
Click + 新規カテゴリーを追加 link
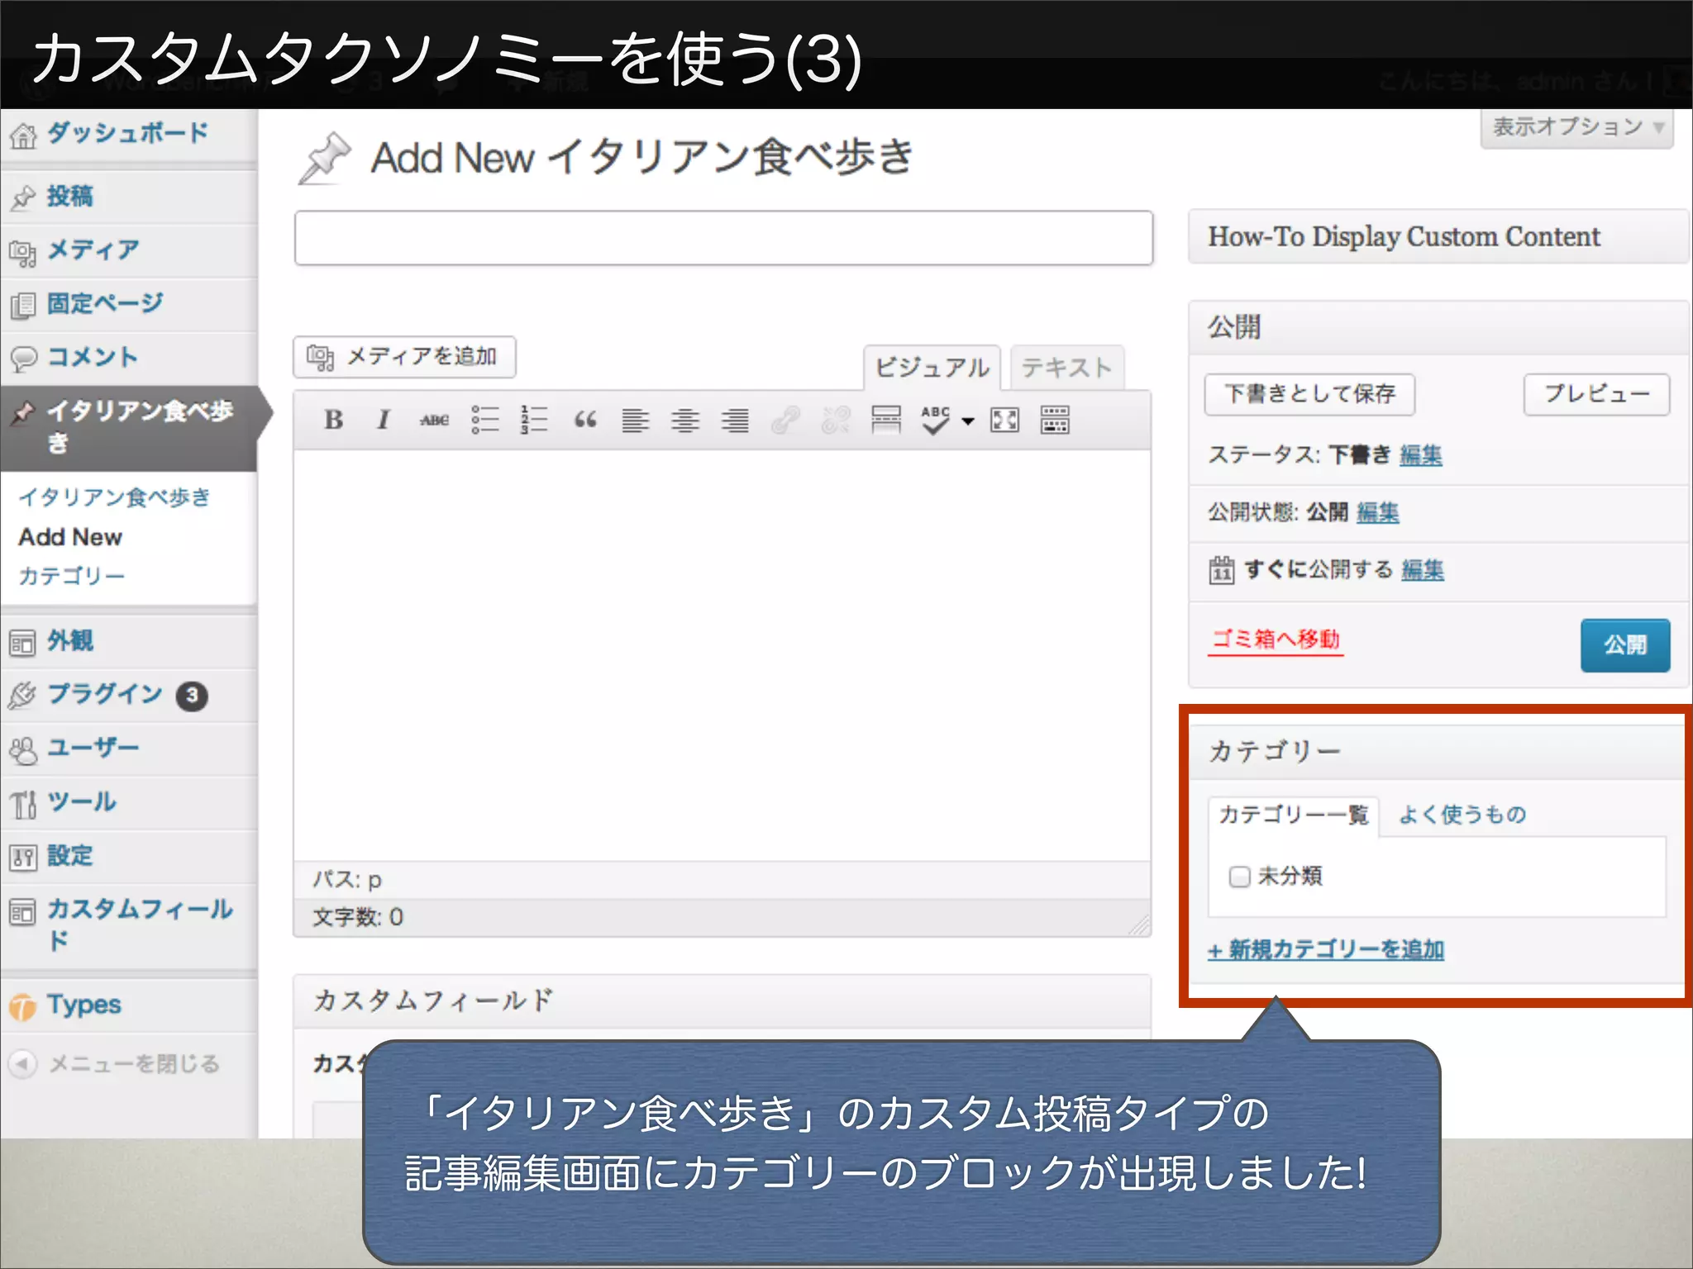(x=1326, y=950)
